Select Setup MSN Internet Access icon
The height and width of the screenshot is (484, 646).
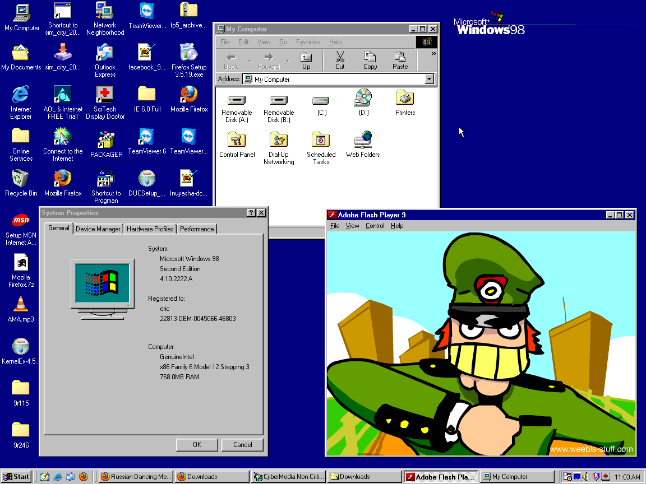(x=21, y=229)
